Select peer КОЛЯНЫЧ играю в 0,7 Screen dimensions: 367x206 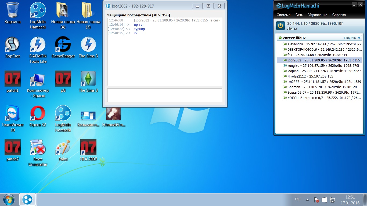[319, 98]
